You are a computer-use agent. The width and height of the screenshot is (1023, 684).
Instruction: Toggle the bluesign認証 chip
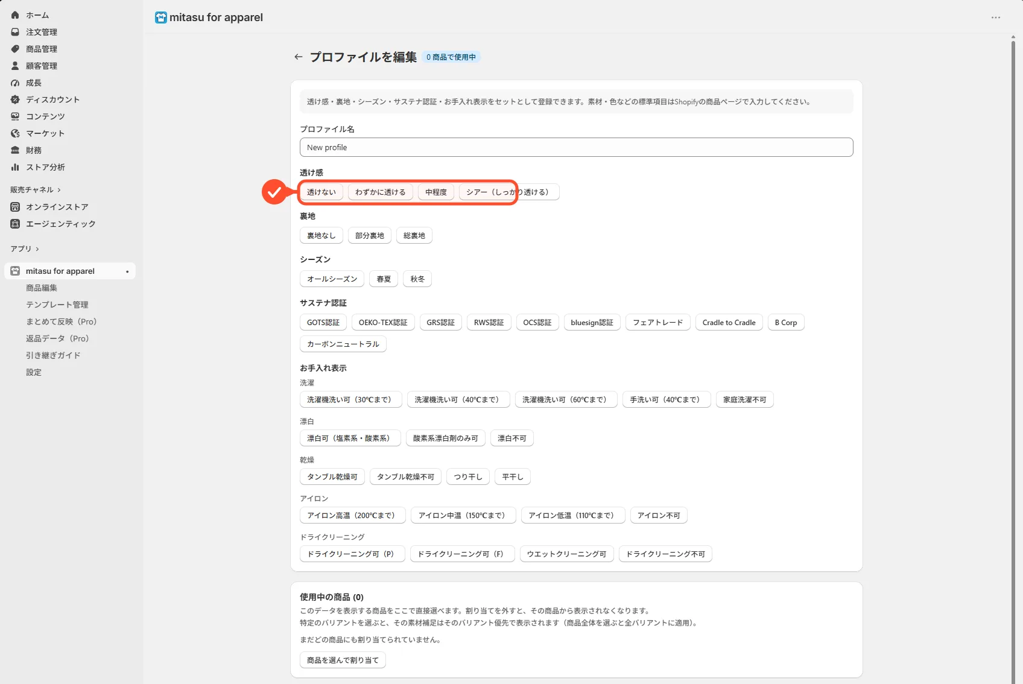pos(592,323)
